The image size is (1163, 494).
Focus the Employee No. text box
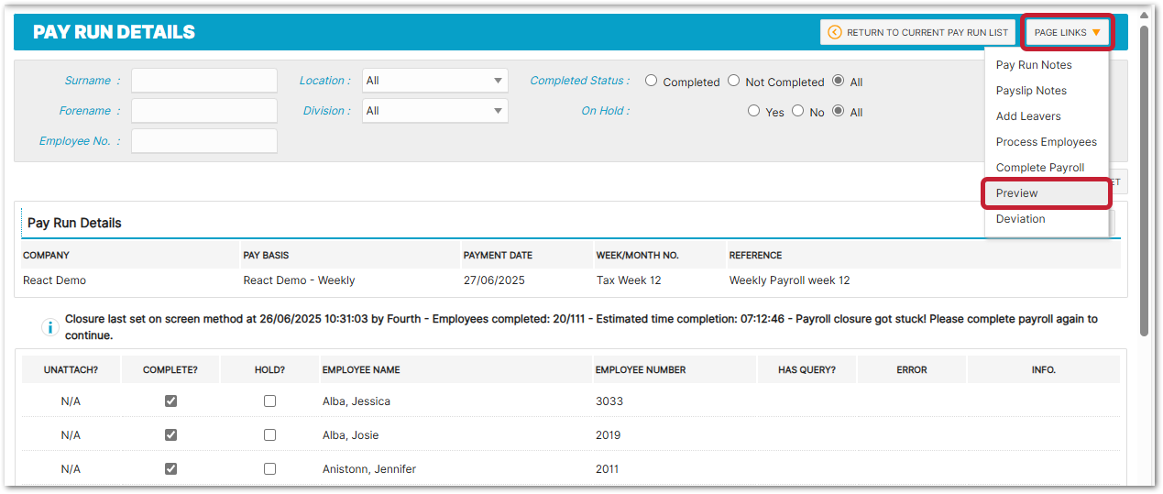(203, 141)
